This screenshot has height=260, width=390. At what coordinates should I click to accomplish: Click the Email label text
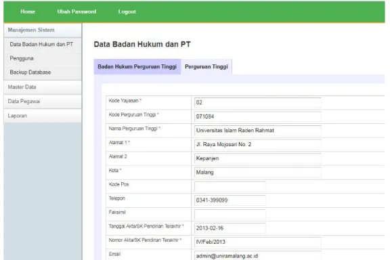114,254
